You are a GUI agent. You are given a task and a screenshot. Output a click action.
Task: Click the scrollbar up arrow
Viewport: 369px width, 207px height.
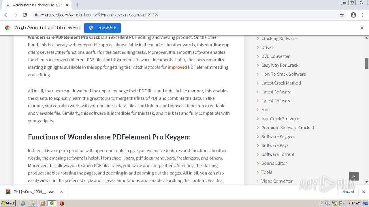coord(367,38)
